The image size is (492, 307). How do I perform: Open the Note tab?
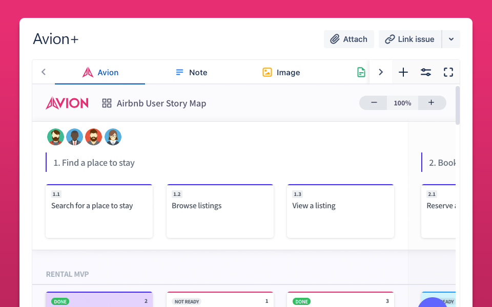[191, 72]
